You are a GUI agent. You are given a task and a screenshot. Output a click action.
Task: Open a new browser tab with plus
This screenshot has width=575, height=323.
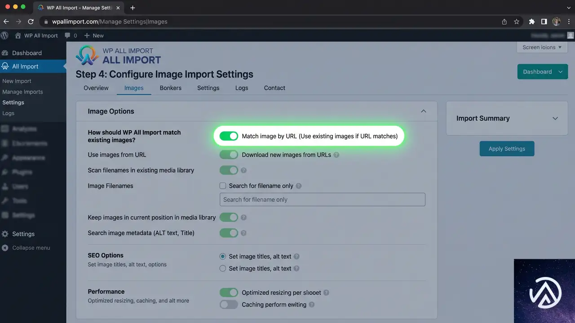coord(133,8)
